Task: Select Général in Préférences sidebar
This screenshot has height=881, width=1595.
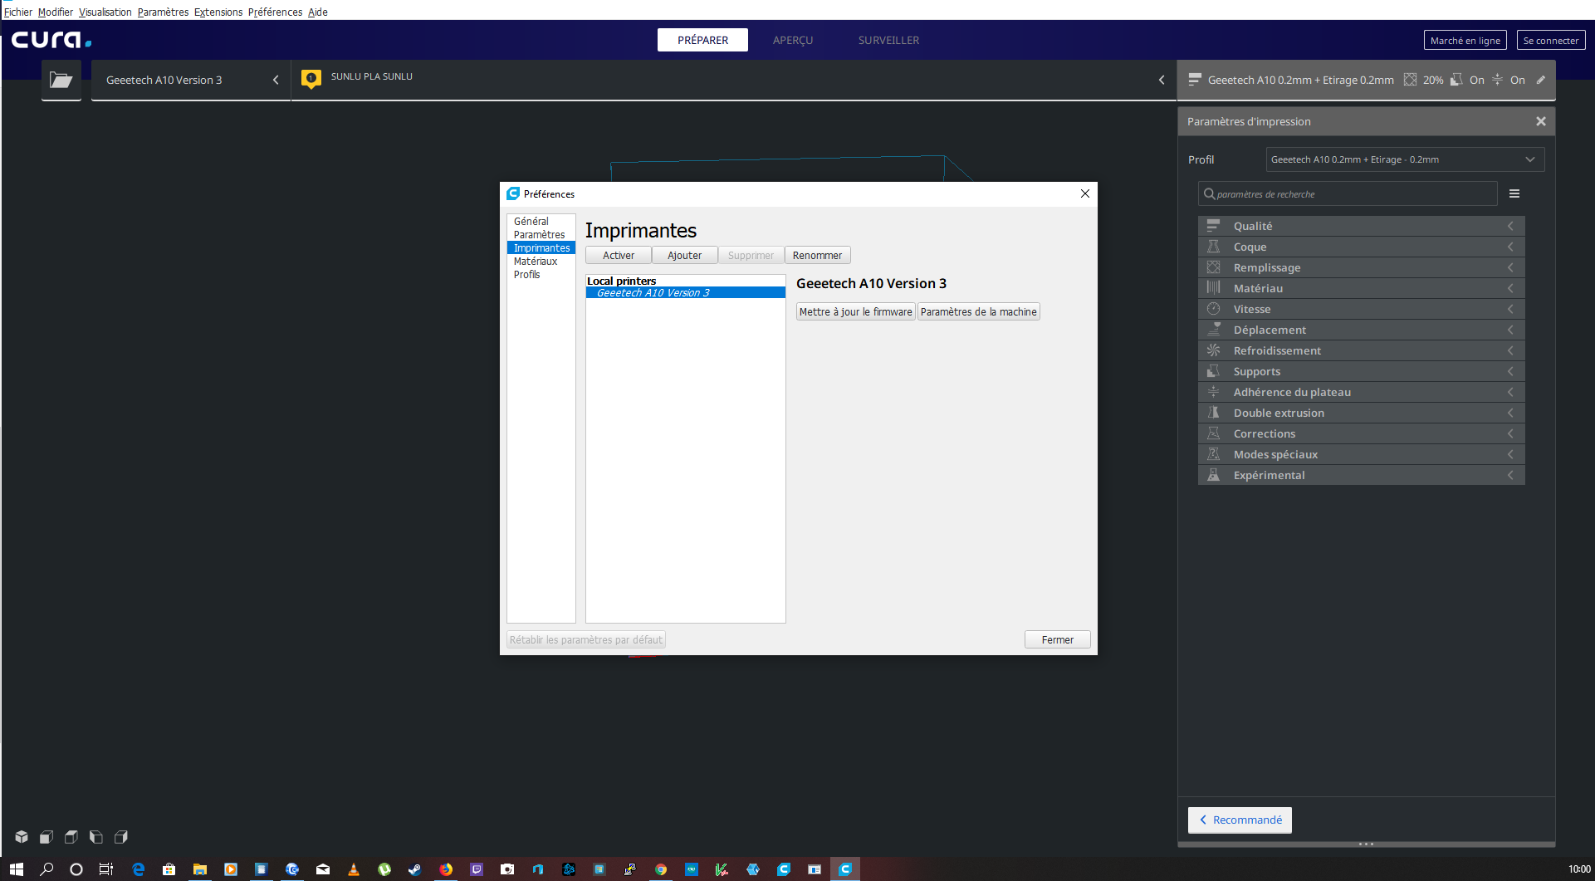Action: coord(531,221)
